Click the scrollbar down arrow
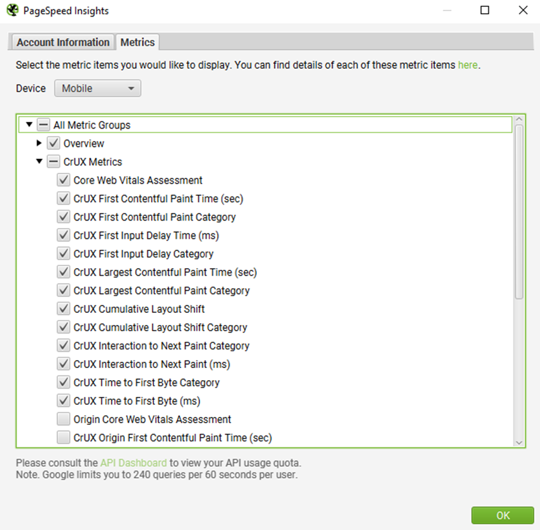The width and height of the screenshot is (540, 530). pyautogui.click(x=519, y=443)
